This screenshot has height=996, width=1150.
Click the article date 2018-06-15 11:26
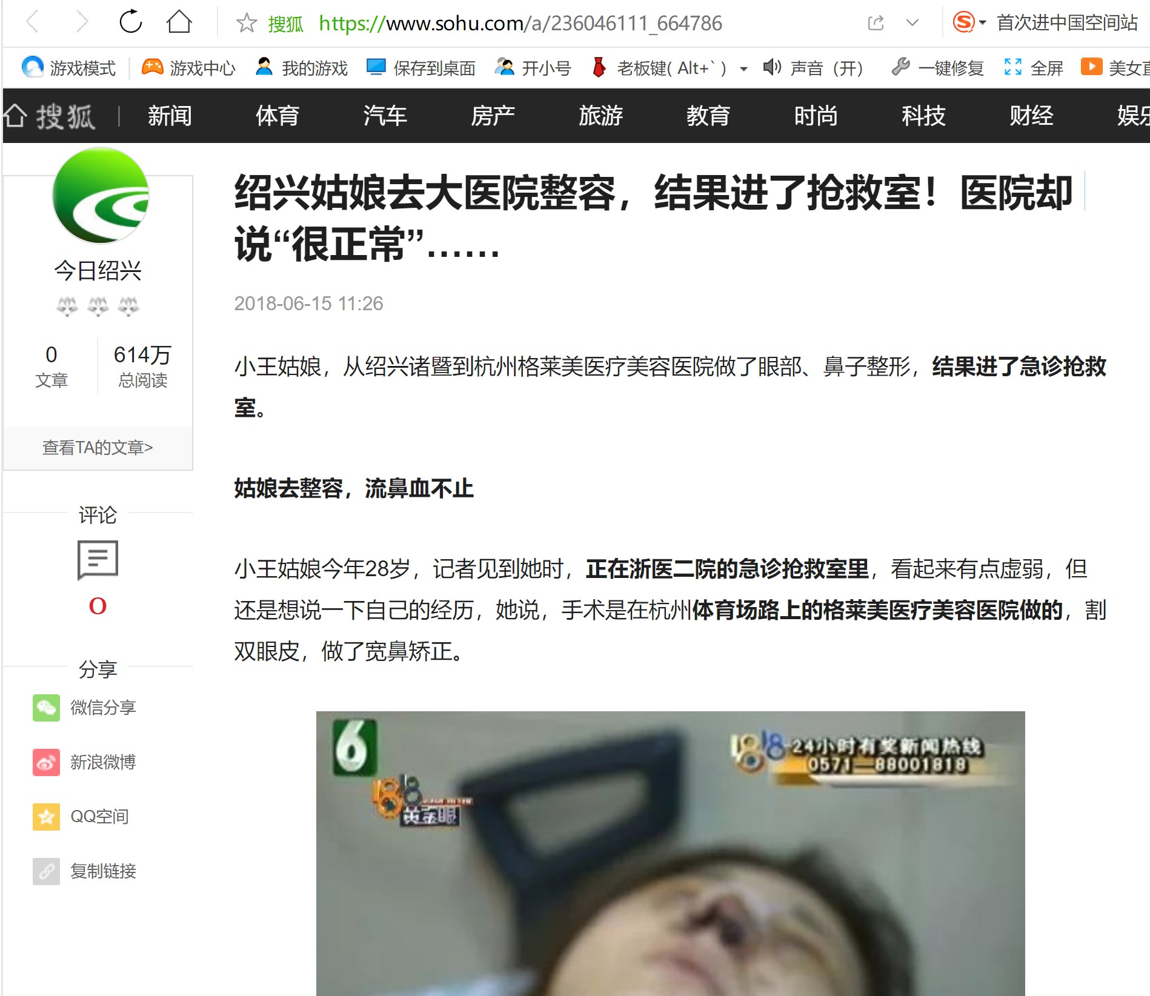coord(308,304)
